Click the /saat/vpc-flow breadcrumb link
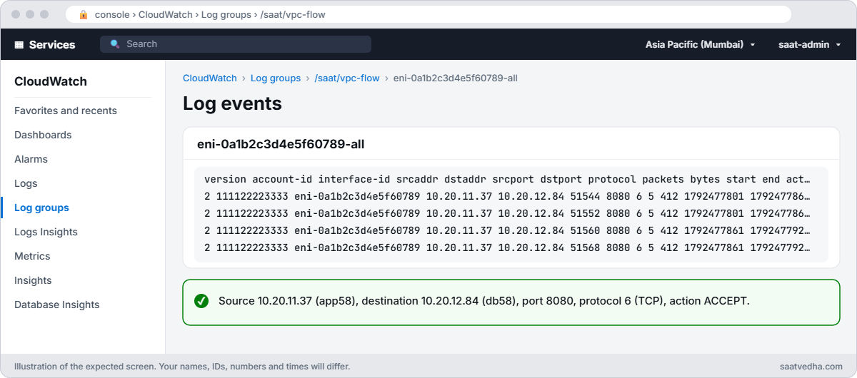This screenshot has height=378, width=857. pyautogui.click(x=347, y=78)
